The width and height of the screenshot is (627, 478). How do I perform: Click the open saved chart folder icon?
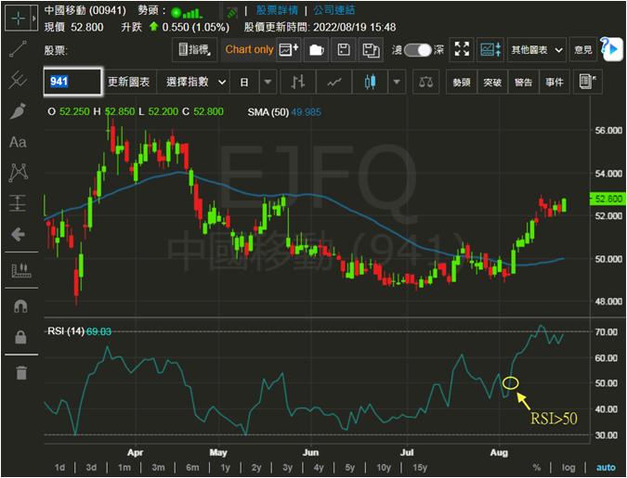pos(317,49)
